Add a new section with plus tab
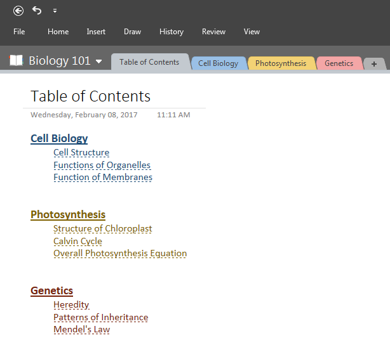 tap(375, 64)
